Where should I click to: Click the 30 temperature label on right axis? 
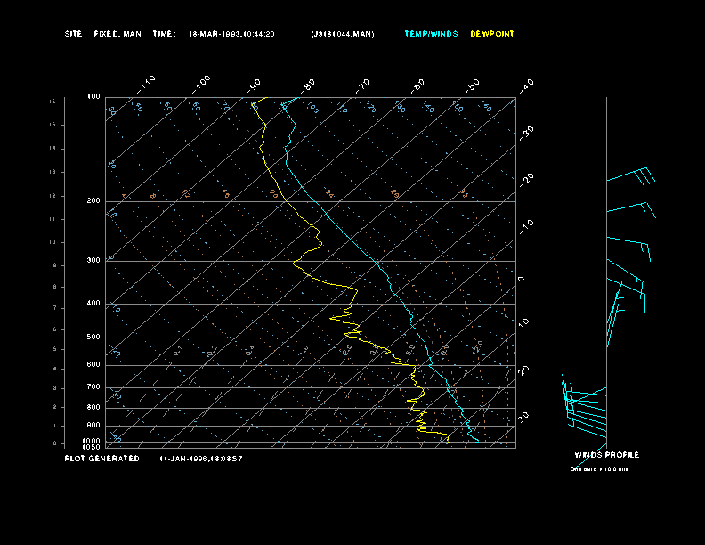tap(523, 416)
